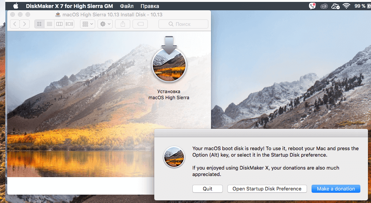371x203 pixels.
Task: Open the Wi-Fi status menu
Action: click(x=346, y=6)
